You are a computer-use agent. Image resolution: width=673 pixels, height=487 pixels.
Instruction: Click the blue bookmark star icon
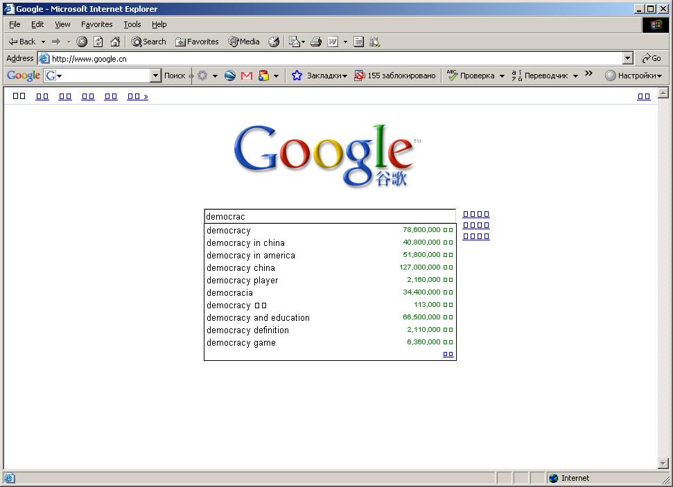coord(297,76)
